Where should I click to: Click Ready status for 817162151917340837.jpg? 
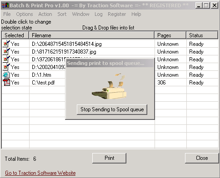[196, 52]
